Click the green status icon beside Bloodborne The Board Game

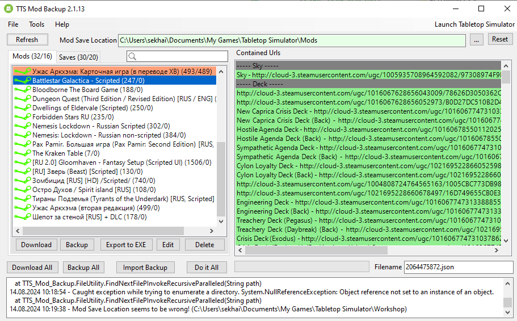(23, 90)
